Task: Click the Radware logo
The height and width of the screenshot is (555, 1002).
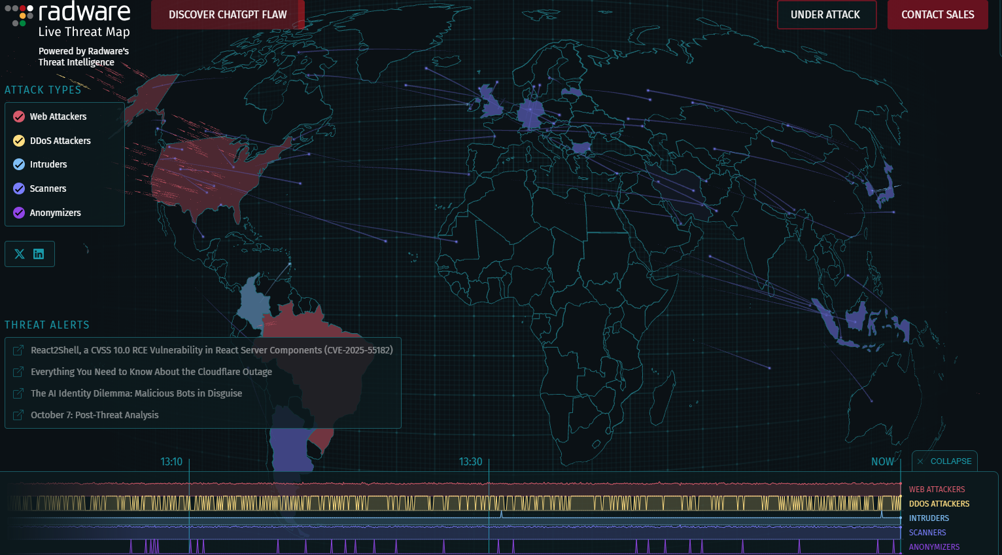Action: point(65,14)
